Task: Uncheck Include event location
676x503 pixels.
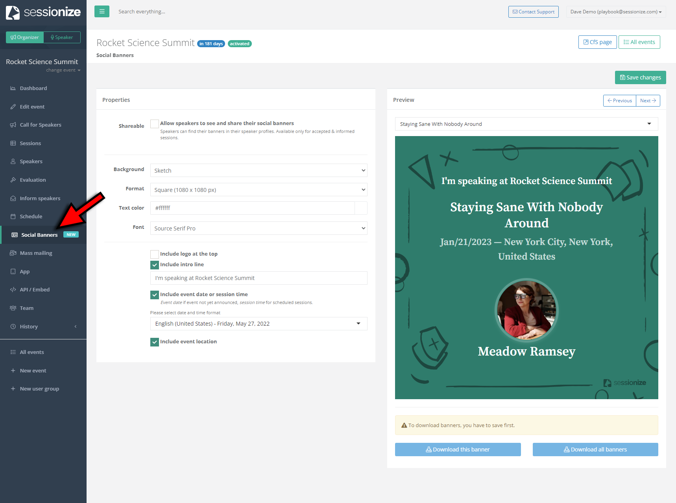Action: click(155, 342)
